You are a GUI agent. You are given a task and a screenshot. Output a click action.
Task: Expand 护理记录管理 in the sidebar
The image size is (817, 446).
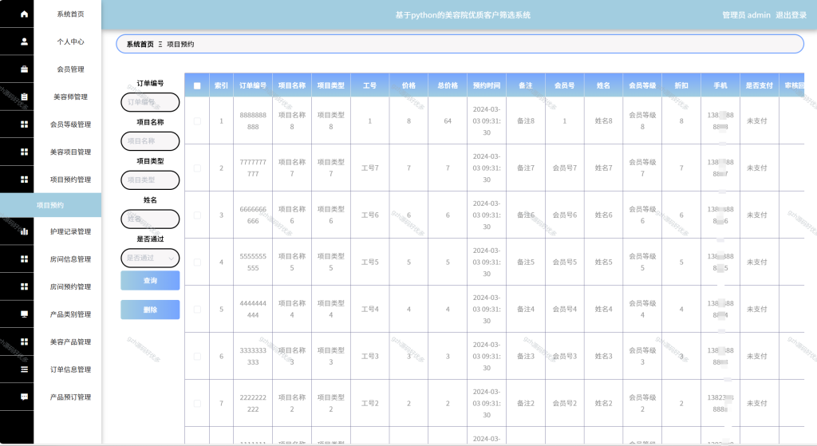tap(70, 232)
